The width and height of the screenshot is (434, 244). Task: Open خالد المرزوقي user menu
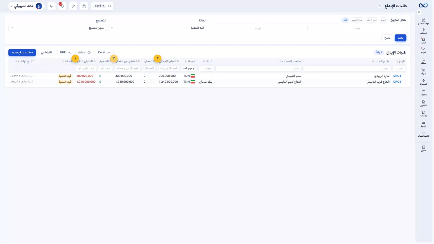coord(26,6)
